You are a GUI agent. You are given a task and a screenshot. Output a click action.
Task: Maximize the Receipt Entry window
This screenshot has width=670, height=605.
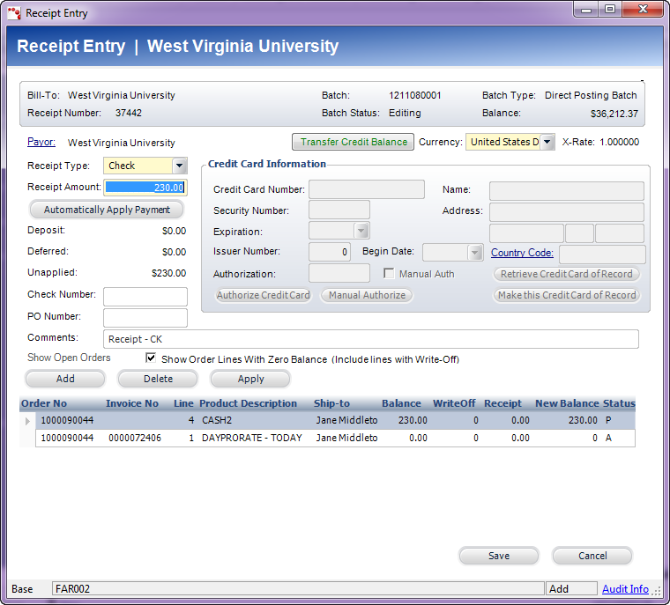pos(610,10)
